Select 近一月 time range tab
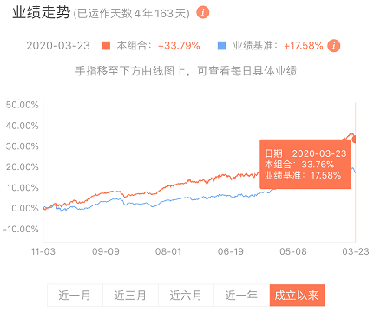Screen dimensions: 374x312 (75, 296)
